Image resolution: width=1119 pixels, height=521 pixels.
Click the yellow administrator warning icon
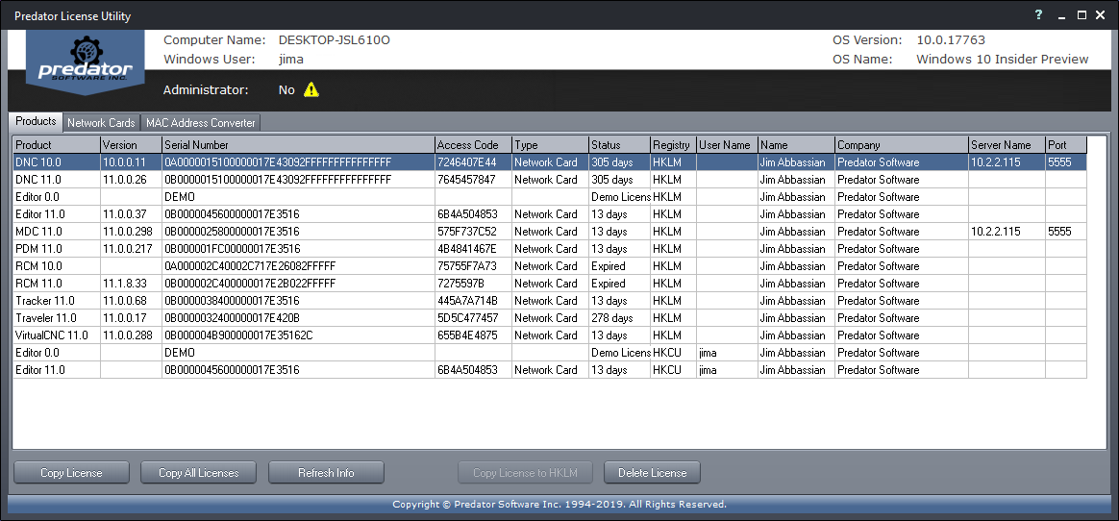[x=311, y=89]
